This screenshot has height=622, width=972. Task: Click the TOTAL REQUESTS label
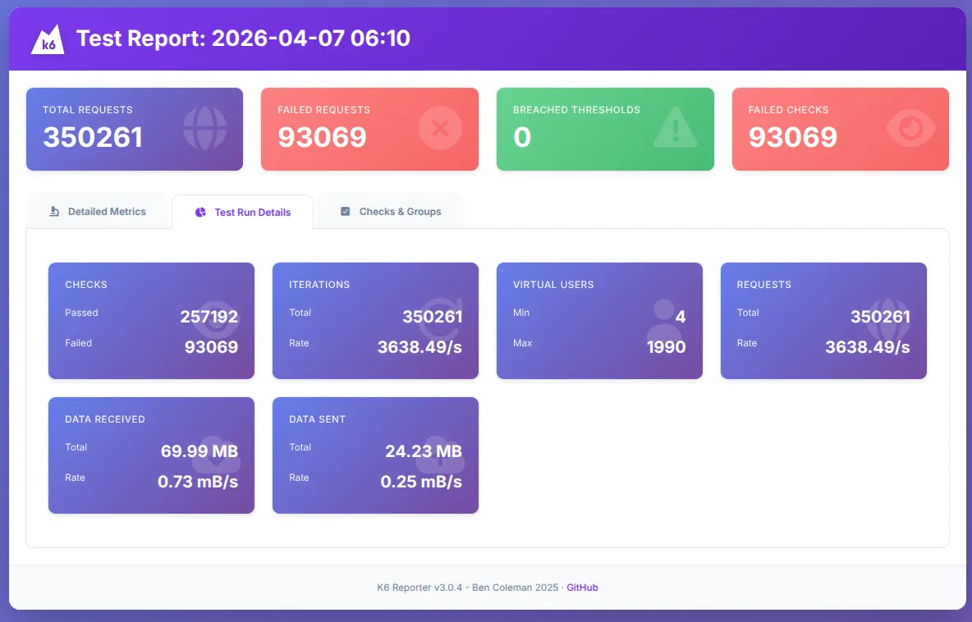tap(87, 110)
